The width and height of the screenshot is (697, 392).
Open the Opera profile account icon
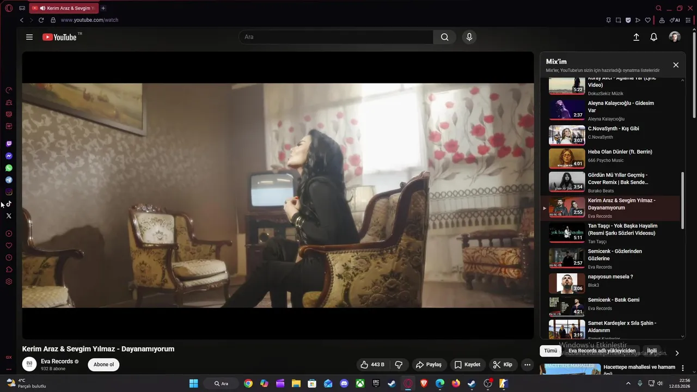(662, 20)
